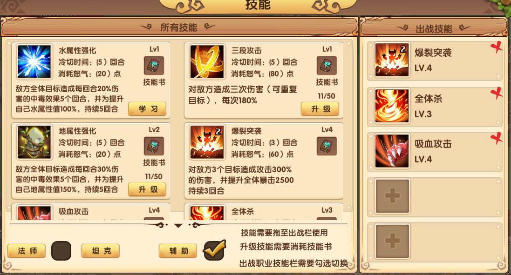Viewport: 511px width, 275px height.
Task: Uncheck the checked box next to 辅助
Action: tap(214, 250)
